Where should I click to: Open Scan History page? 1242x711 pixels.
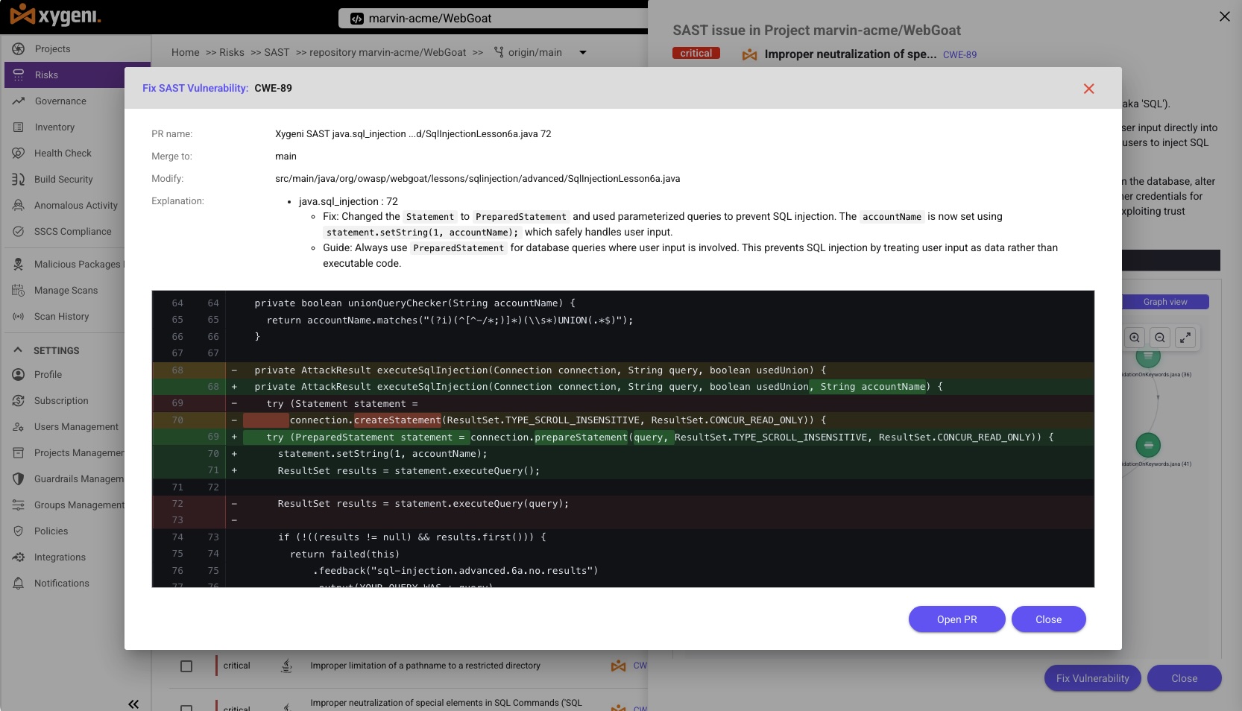tap(61, 317)
